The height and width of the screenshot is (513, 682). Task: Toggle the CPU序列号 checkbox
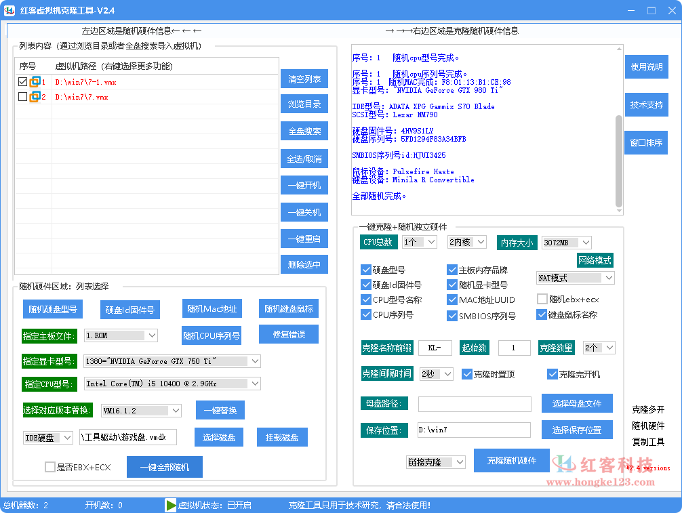(366, 314)
